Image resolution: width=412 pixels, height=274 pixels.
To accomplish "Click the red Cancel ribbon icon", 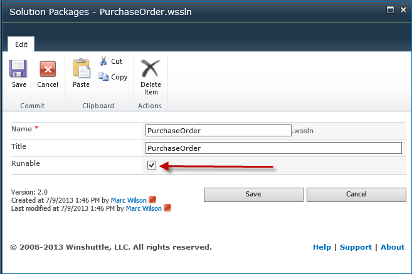I will tap(48, 69).
